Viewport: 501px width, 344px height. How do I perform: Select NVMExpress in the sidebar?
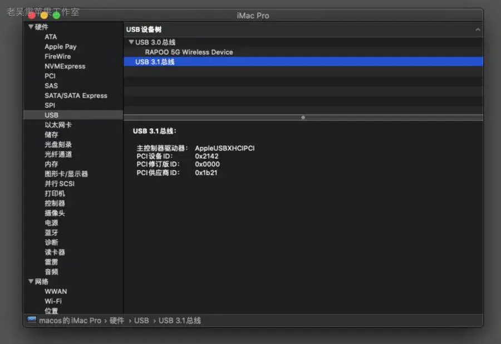(65, 66)
